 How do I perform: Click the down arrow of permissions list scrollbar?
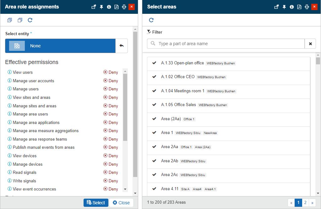click(125, 189)
